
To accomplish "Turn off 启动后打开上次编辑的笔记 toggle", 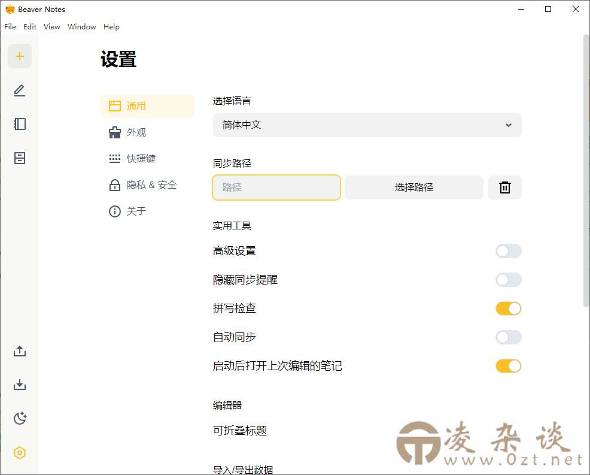I will (x=509, y=366).
